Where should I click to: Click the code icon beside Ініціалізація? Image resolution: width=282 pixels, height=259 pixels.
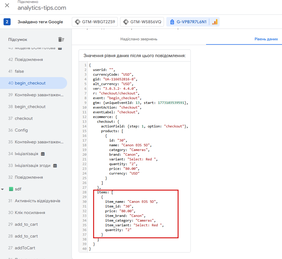click(43, 154)
